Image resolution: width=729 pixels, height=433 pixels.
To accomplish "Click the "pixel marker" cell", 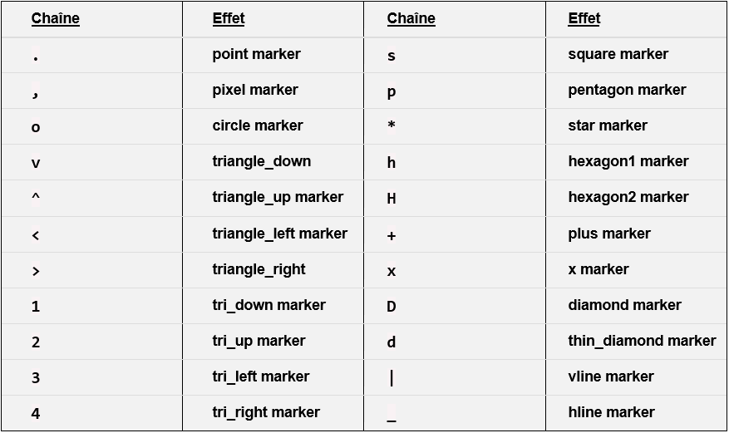I will [254, 90].
